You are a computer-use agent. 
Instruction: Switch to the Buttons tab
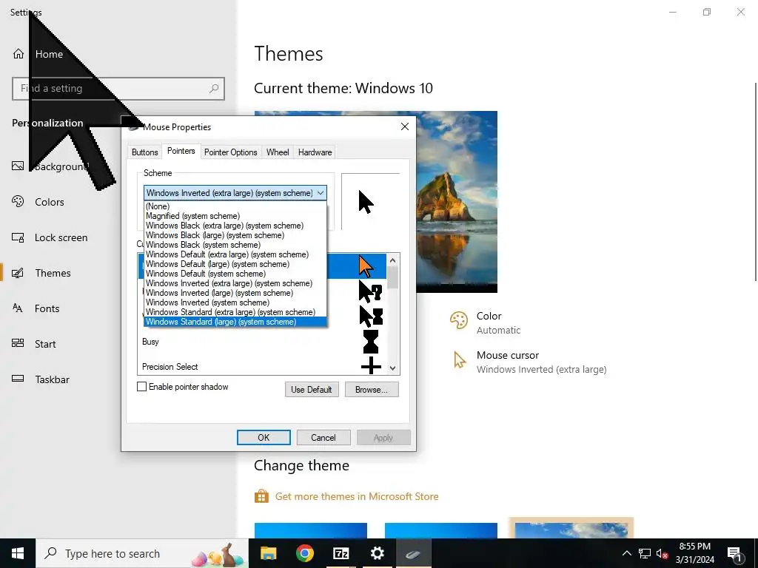click(144, 152)
